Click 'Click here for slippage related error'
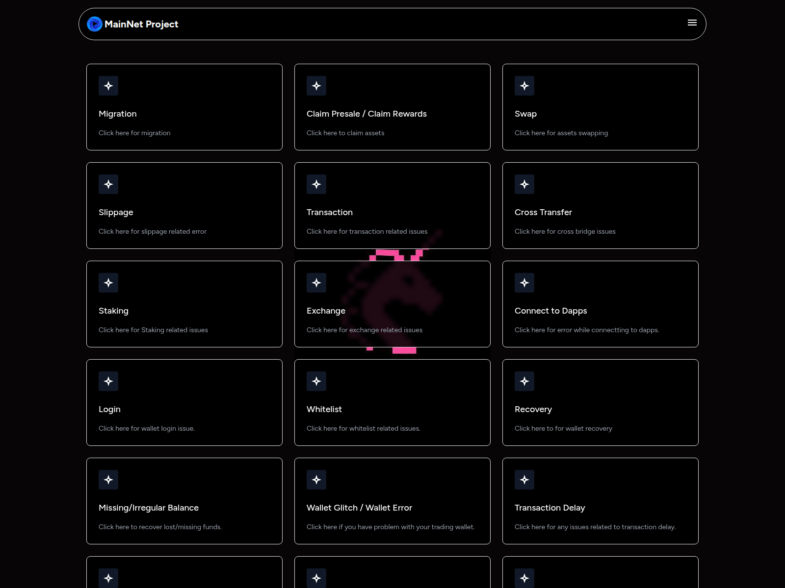Viewport: 785px width, 588px height. click(153, 231)
